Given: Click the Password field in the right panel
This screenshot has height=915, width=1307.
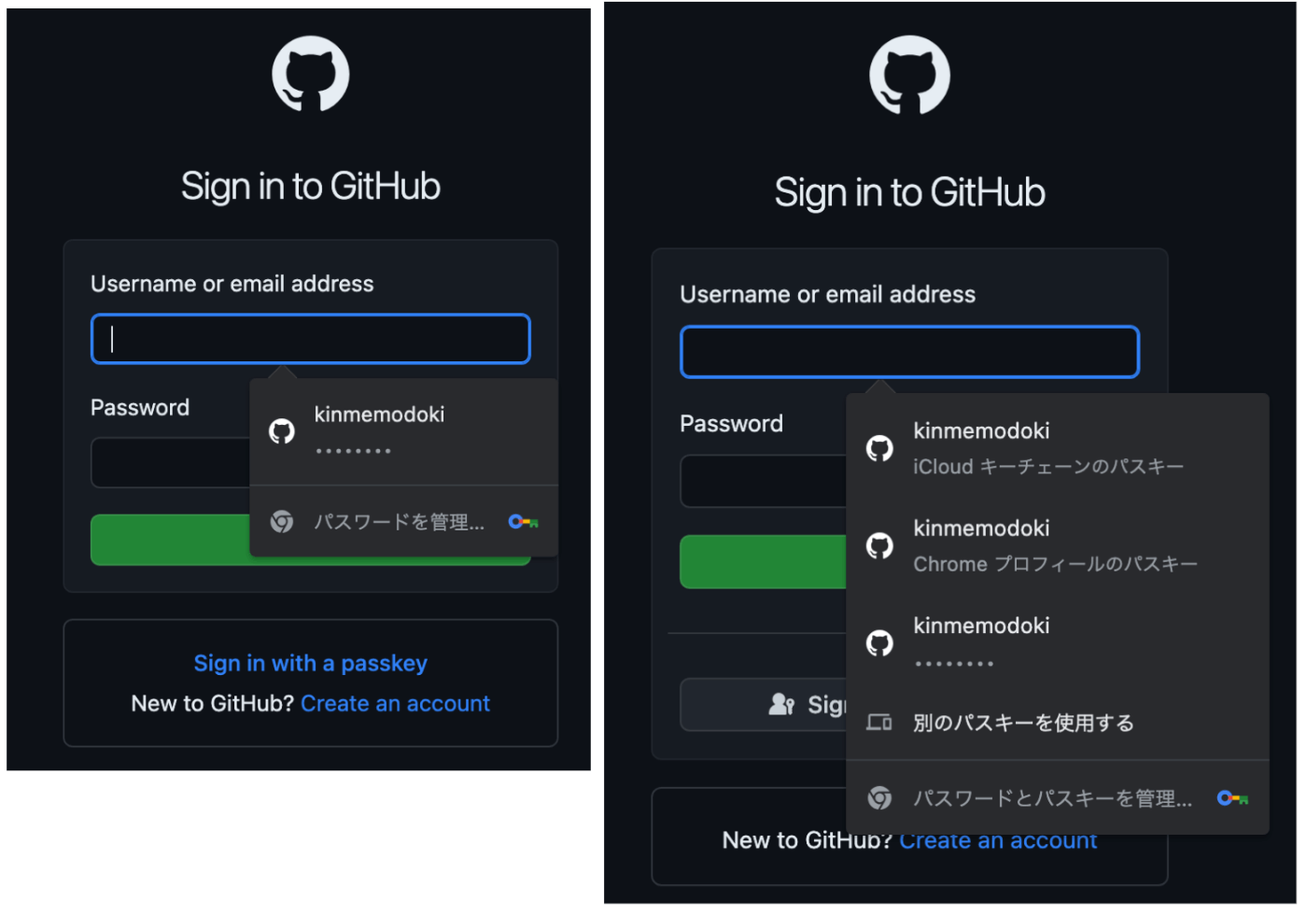Looking at the screenshot, I should [764, 481].
